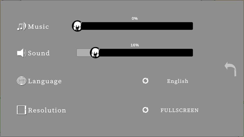This screenshot has height=137, width=244.
Task: Click the Music label text
Action: pyautogui.click(x=38, y=27)
